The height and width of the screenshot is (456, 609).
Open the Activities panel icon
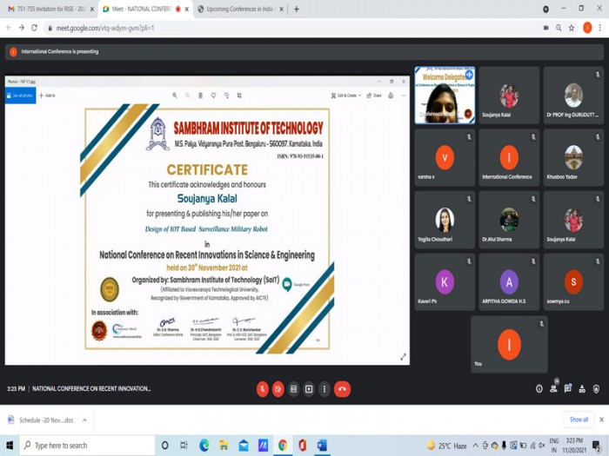(583, 389)
